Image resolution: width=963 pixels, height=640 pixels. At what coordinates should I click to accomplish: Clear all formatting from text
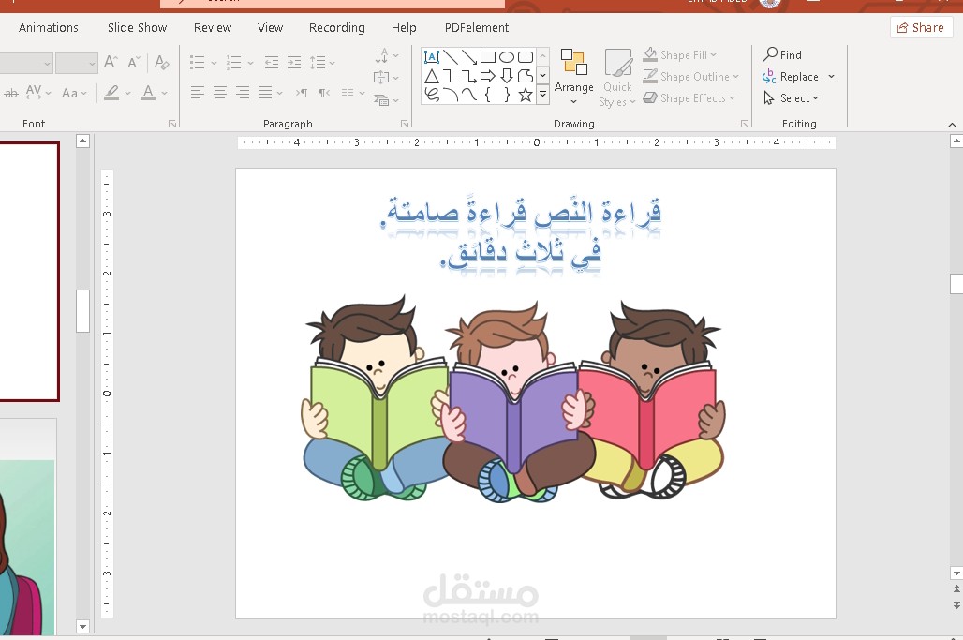(x=161, y=62)
